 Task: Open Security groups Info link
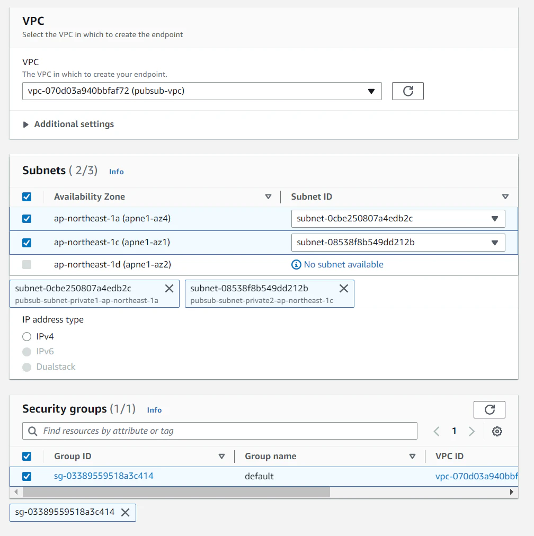pyautogui.click(x=154, y=410)
